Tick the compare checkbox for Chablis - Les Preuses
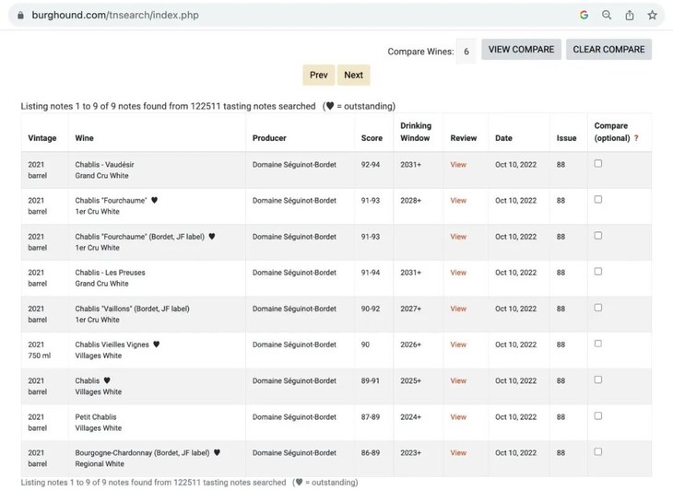Image resolution: width=673 pixels, height=490 pixels. coord(597,272)
